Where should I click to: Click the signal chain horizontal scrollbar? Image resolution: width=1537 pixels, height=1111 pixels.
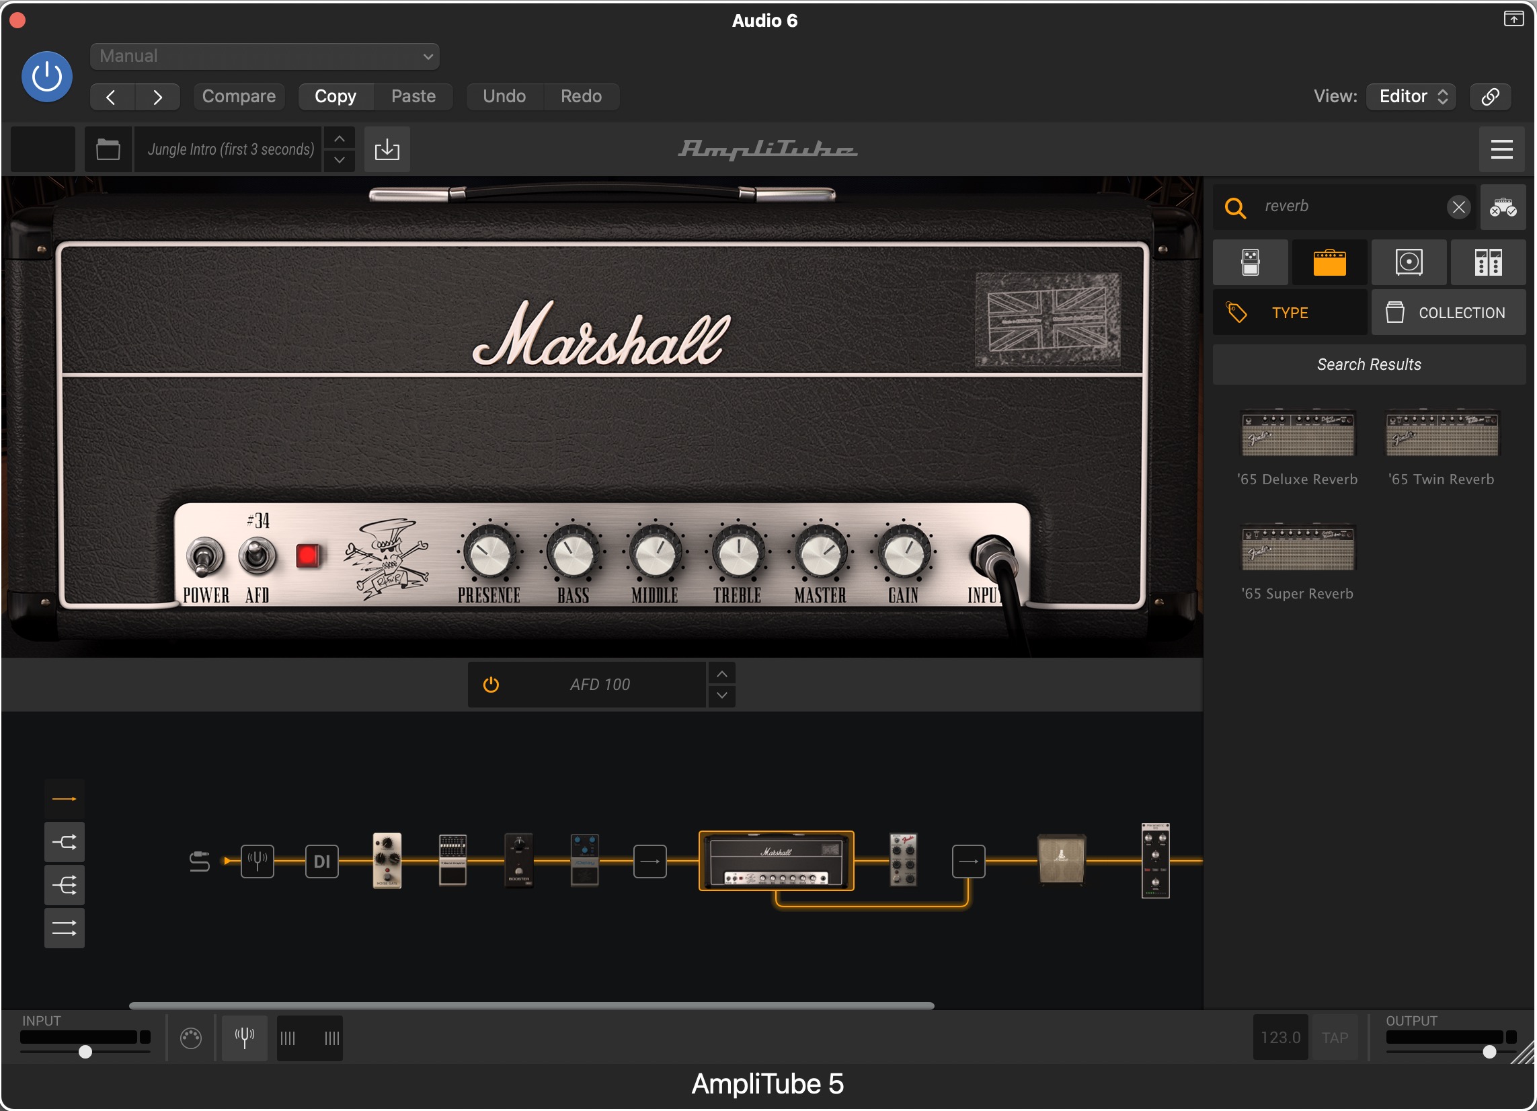coord(531,1006)
